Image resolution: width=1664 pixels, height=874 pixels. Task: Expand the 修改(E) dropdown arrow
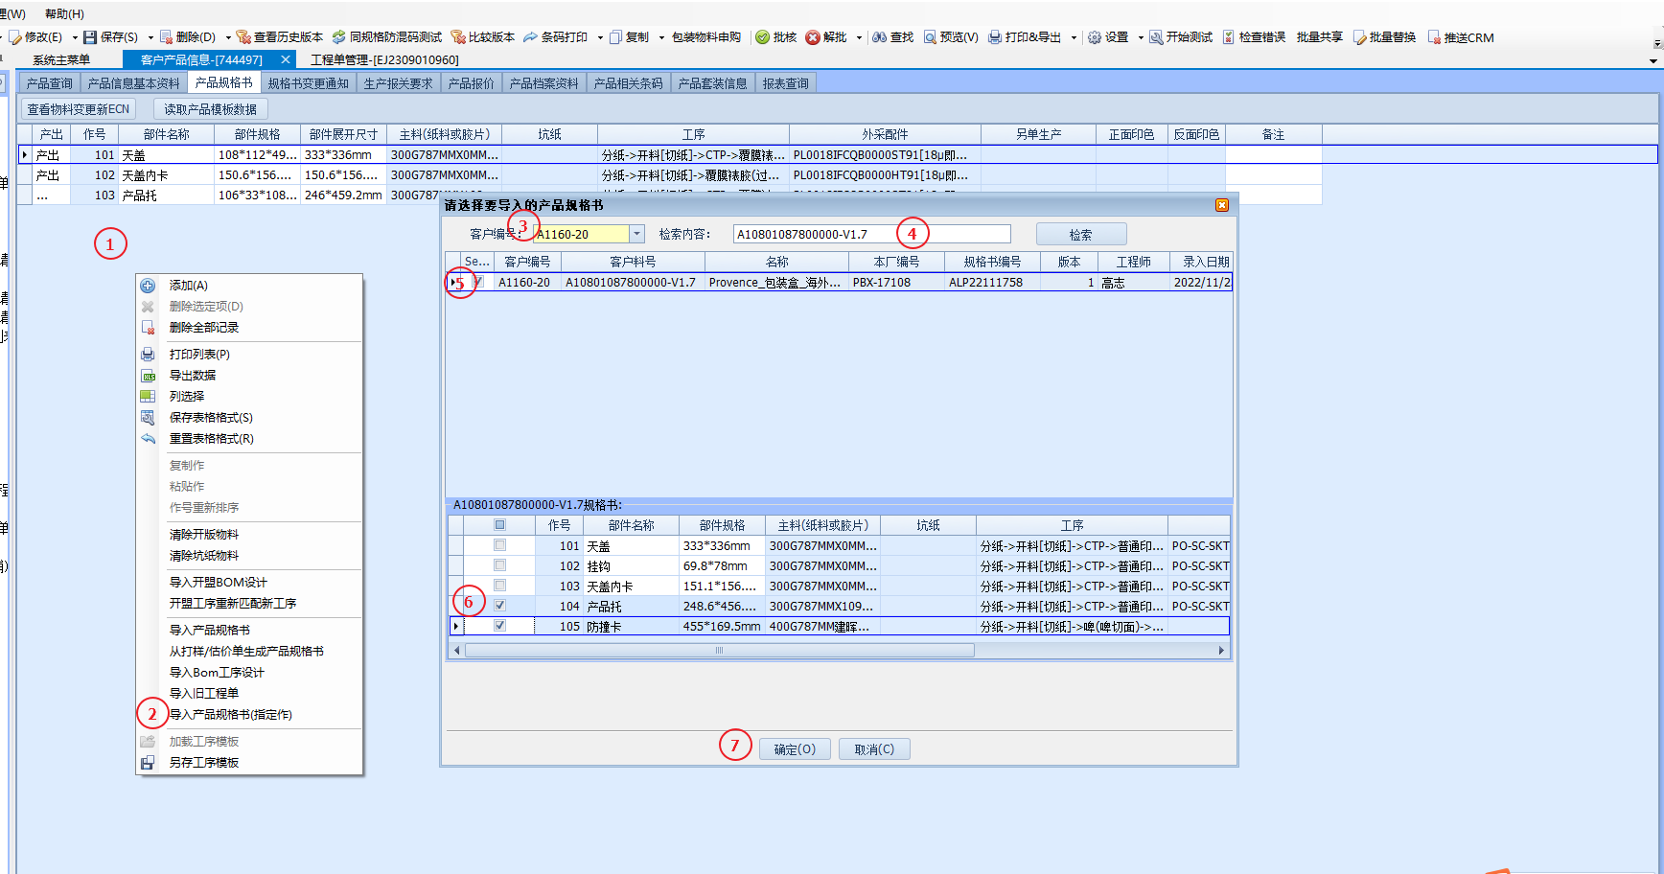(75, 37)
